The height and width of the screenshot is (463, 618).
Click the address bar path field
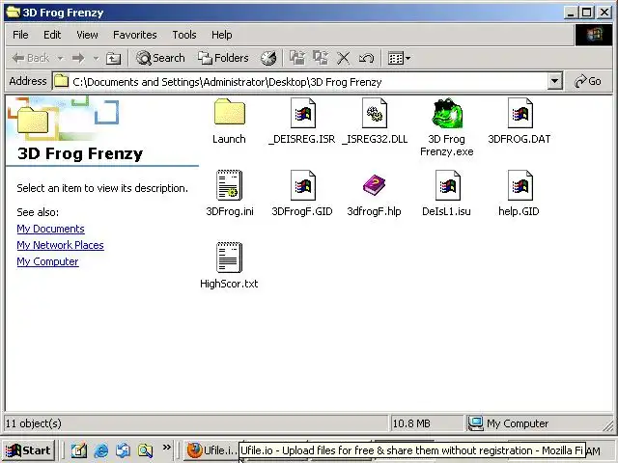299,81
